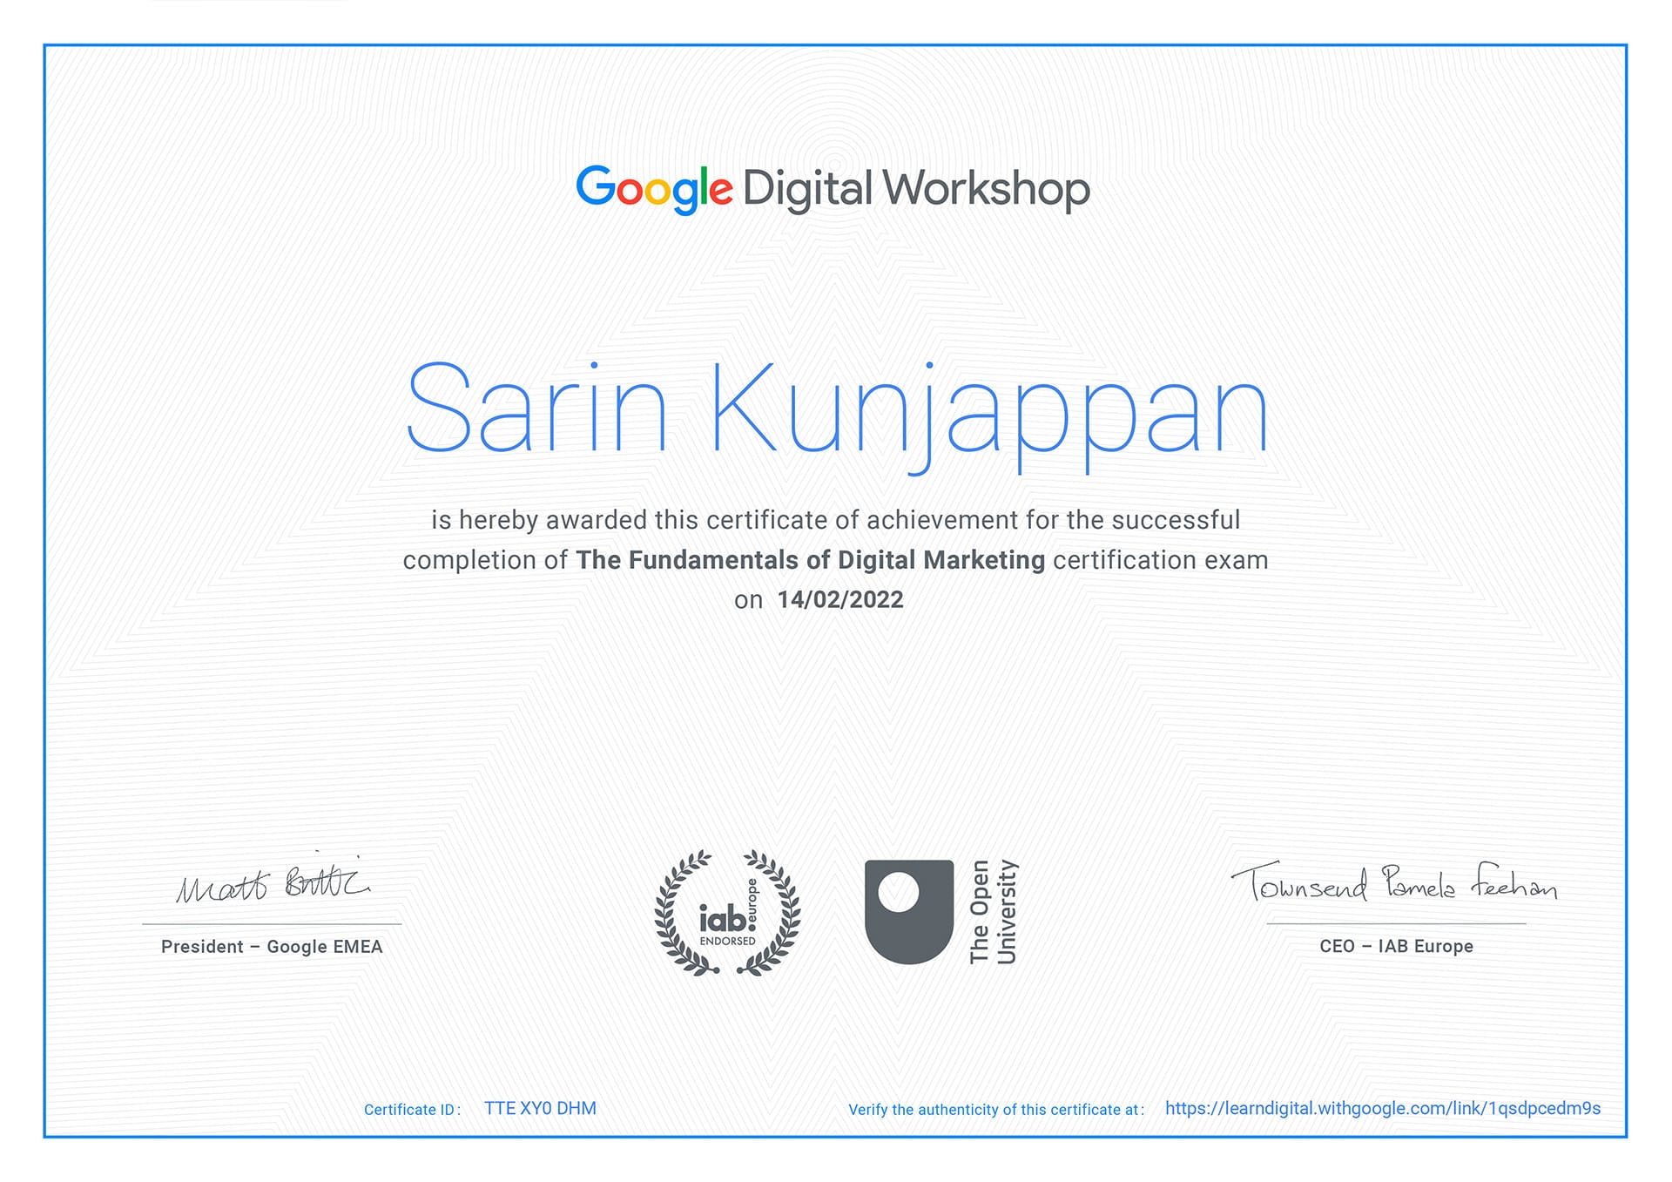Click the date 14/02/2022

[839, 599]
